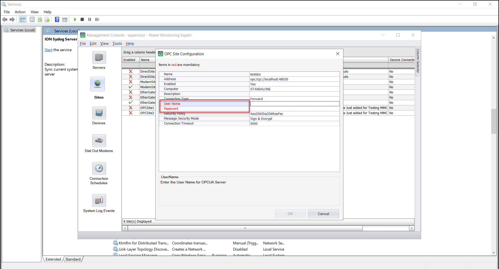The height and width of the screenshot is (269, 499).
Task: Click the Back arrow in Services toolbar
Action: [x=5, y=19]
